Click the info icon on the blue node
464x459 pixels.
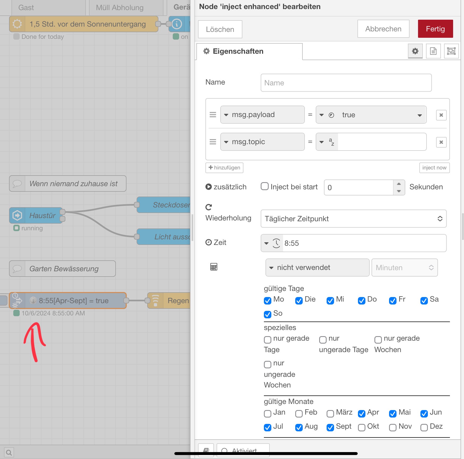point(177,24)
